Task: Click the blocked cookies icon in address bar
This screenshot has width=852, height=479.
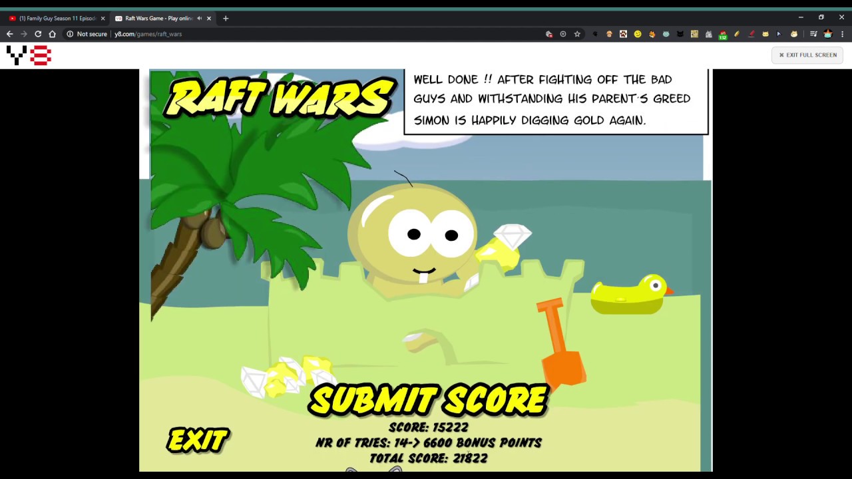Action: 549,34
